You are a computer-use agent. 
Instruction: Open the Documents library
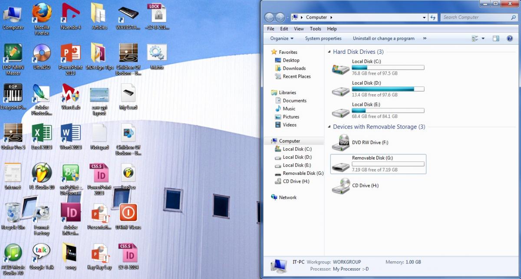(290, 101)
